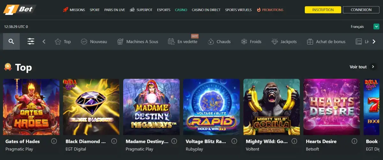Select the Jackpots category label
The height and width of the screenshot is (160, 383).
289,42
